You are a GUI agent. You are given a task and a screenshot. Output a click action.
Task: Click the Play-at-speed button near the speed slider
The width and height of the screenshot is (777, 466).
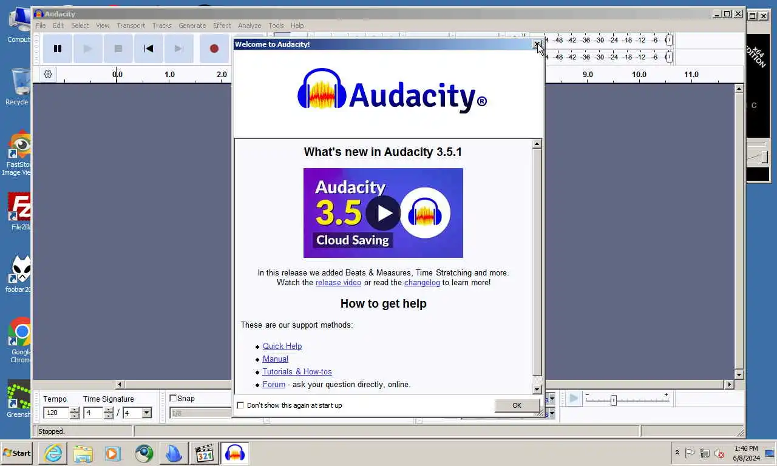pos(574,399)
